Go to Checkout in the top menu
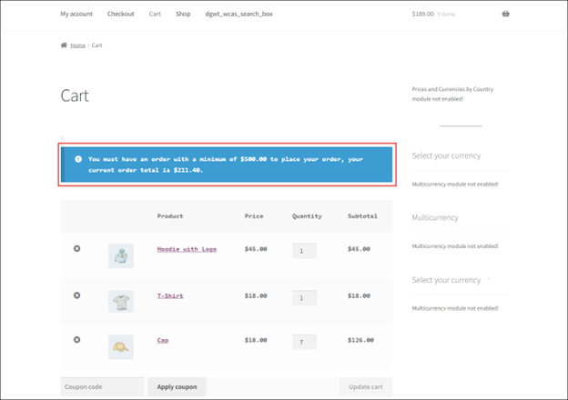The height and width of the screenshot is (400, 568). coord(121,14)
